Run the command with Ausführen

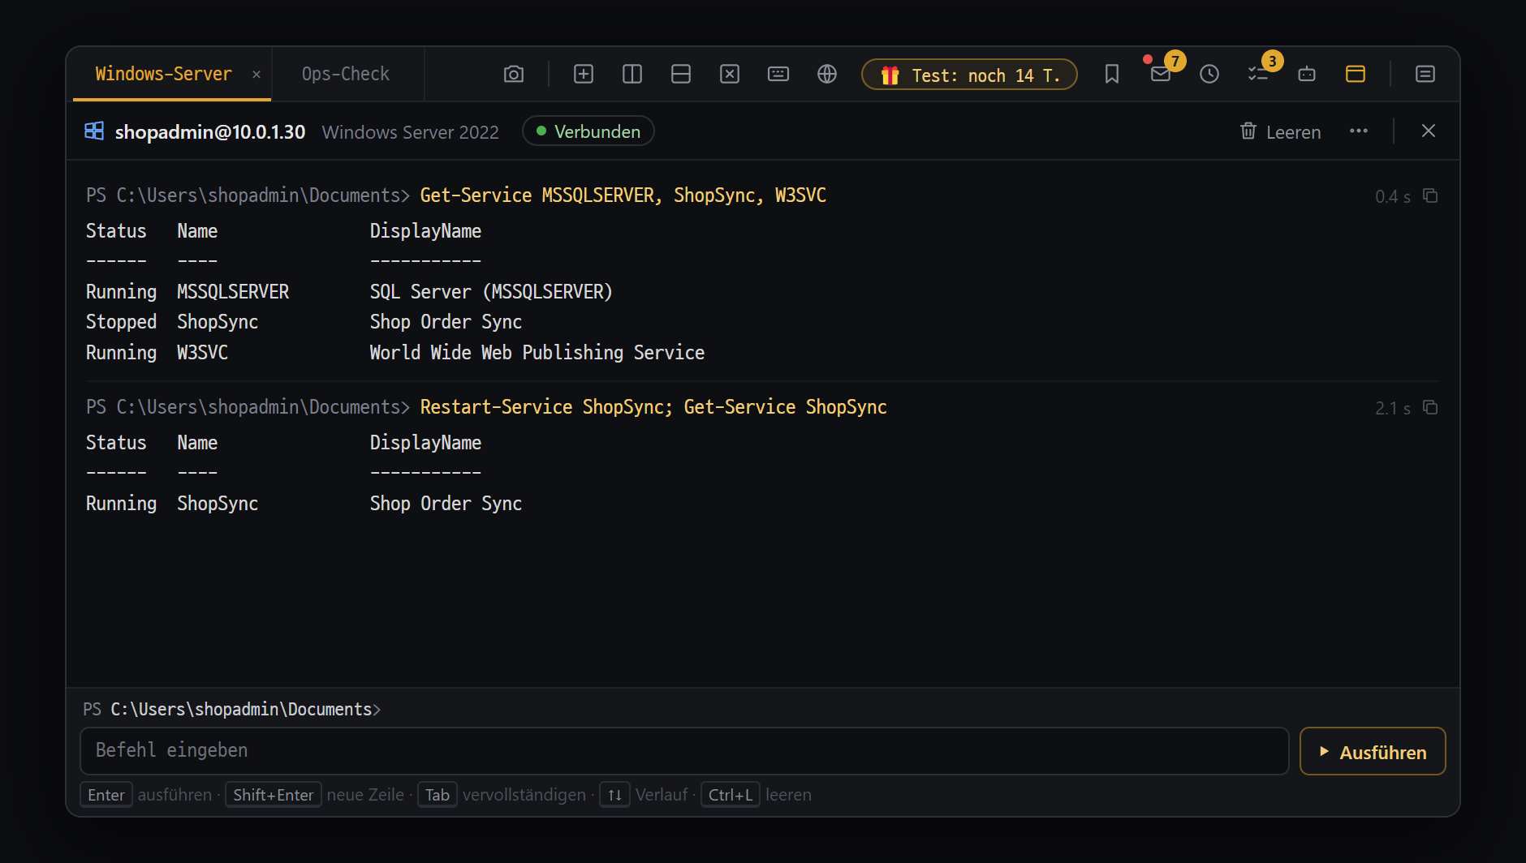[1373, 751]
